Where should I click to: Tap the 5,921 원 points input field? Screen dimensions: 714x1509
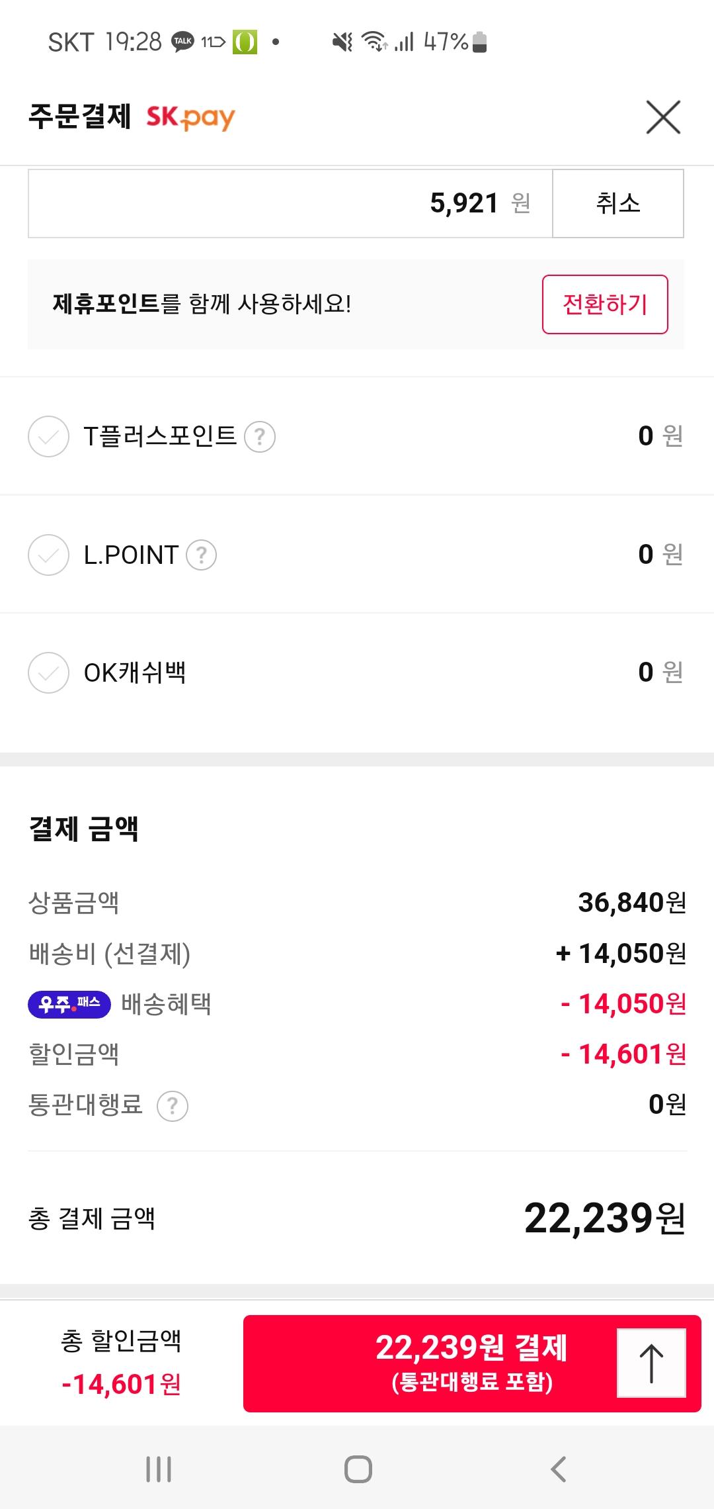click(x=291, y=203)
